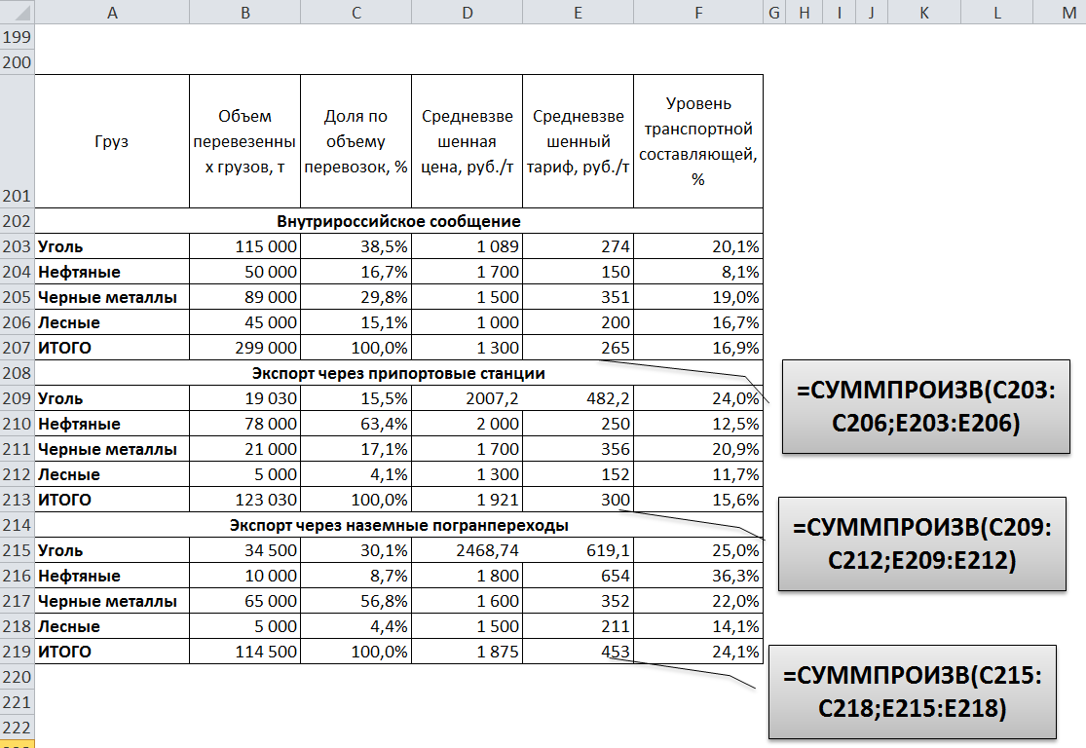Select row 207 header
The image size is (1086, 748).
point(18,348)
